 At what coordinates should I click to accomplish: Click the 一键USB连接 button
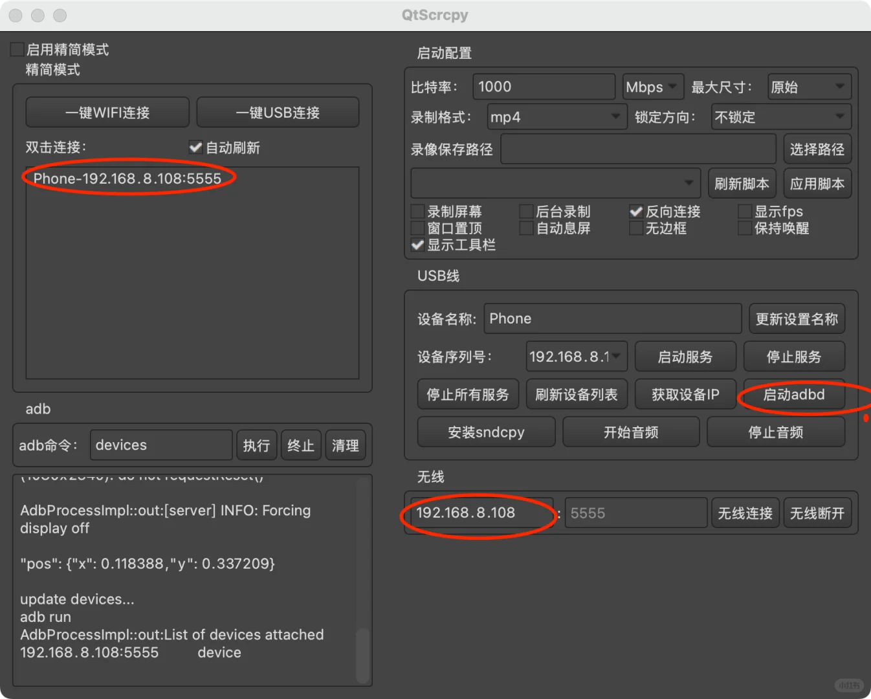pyautogui.click(x=277, y=112)
